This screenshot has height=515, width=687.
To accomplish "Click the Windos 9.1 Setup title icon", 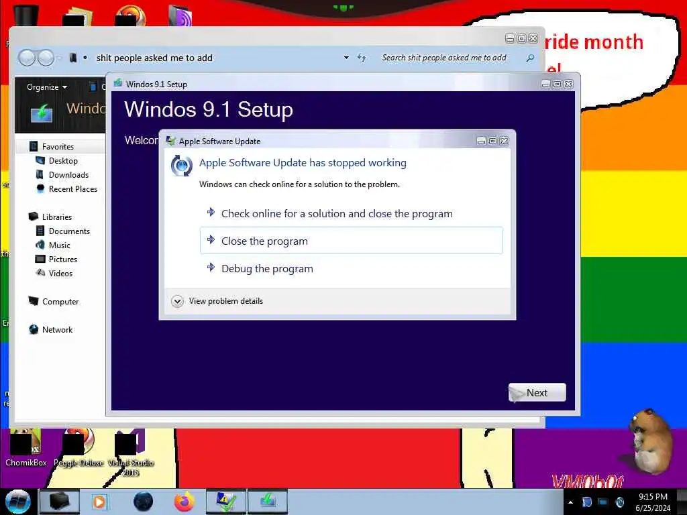I will (117, 83).
